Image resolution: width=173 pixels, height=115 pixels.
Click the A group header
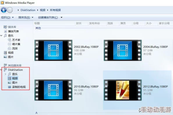pyautogui.click(x=36, y=113)
